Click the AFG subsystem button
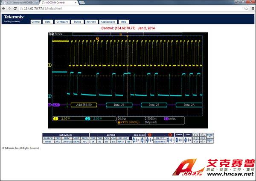This screenshot has width=256, height=181. (85, 142)
